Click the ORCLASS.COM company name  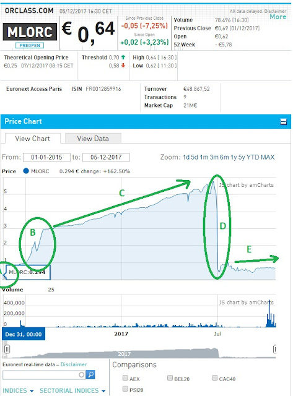click(x=29, y=11)
